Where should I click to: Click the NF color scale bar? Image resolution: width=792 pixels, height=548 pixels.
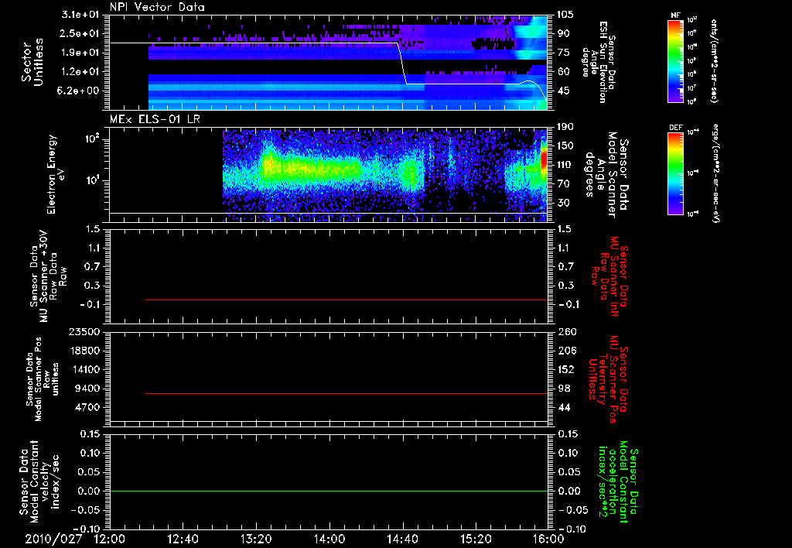pos(676,60)
